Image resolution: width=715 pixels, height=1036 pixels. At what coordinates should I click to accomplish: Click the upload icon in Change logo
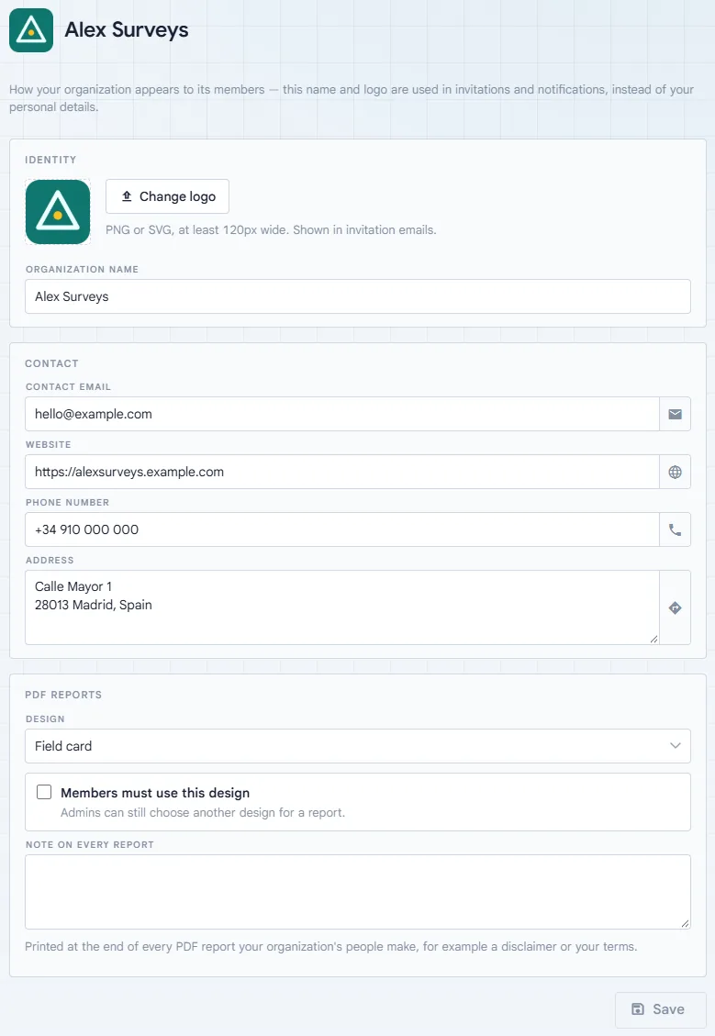127,196
